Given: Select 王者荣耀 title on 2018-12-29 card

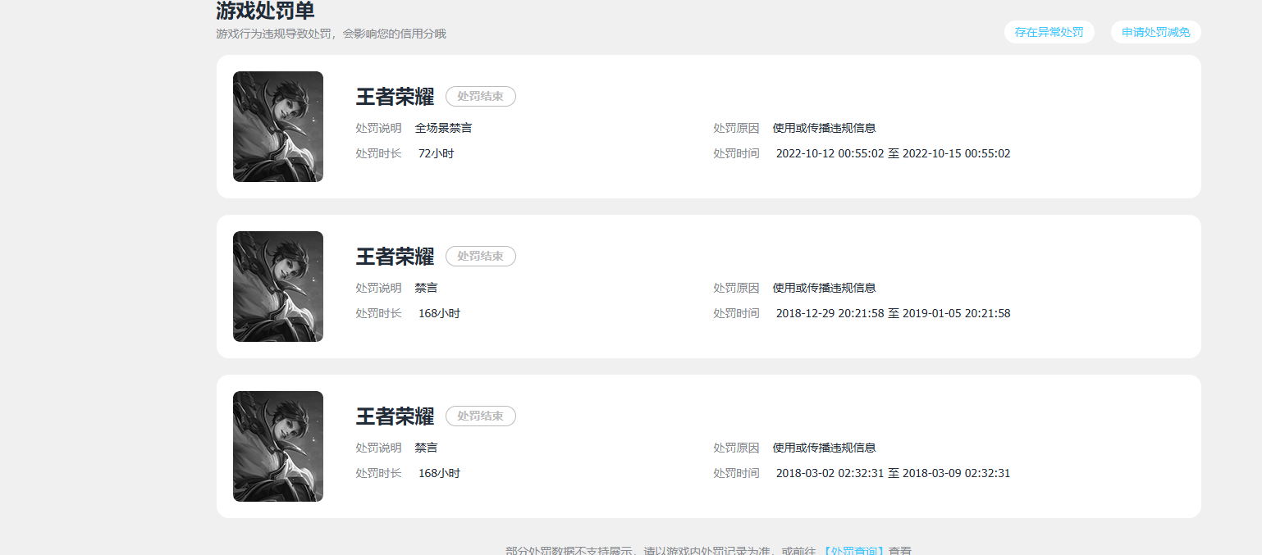Looking at the screenshot, I should [x=395, y=257].
